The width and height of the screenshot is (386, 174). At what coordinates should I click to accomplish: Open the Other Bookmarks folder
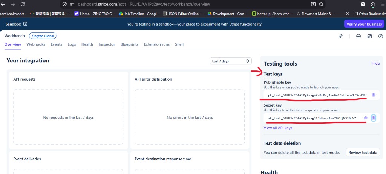[x=369, y=14]
